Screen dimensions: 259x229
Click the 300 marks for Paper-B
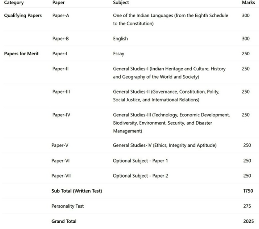246,39
